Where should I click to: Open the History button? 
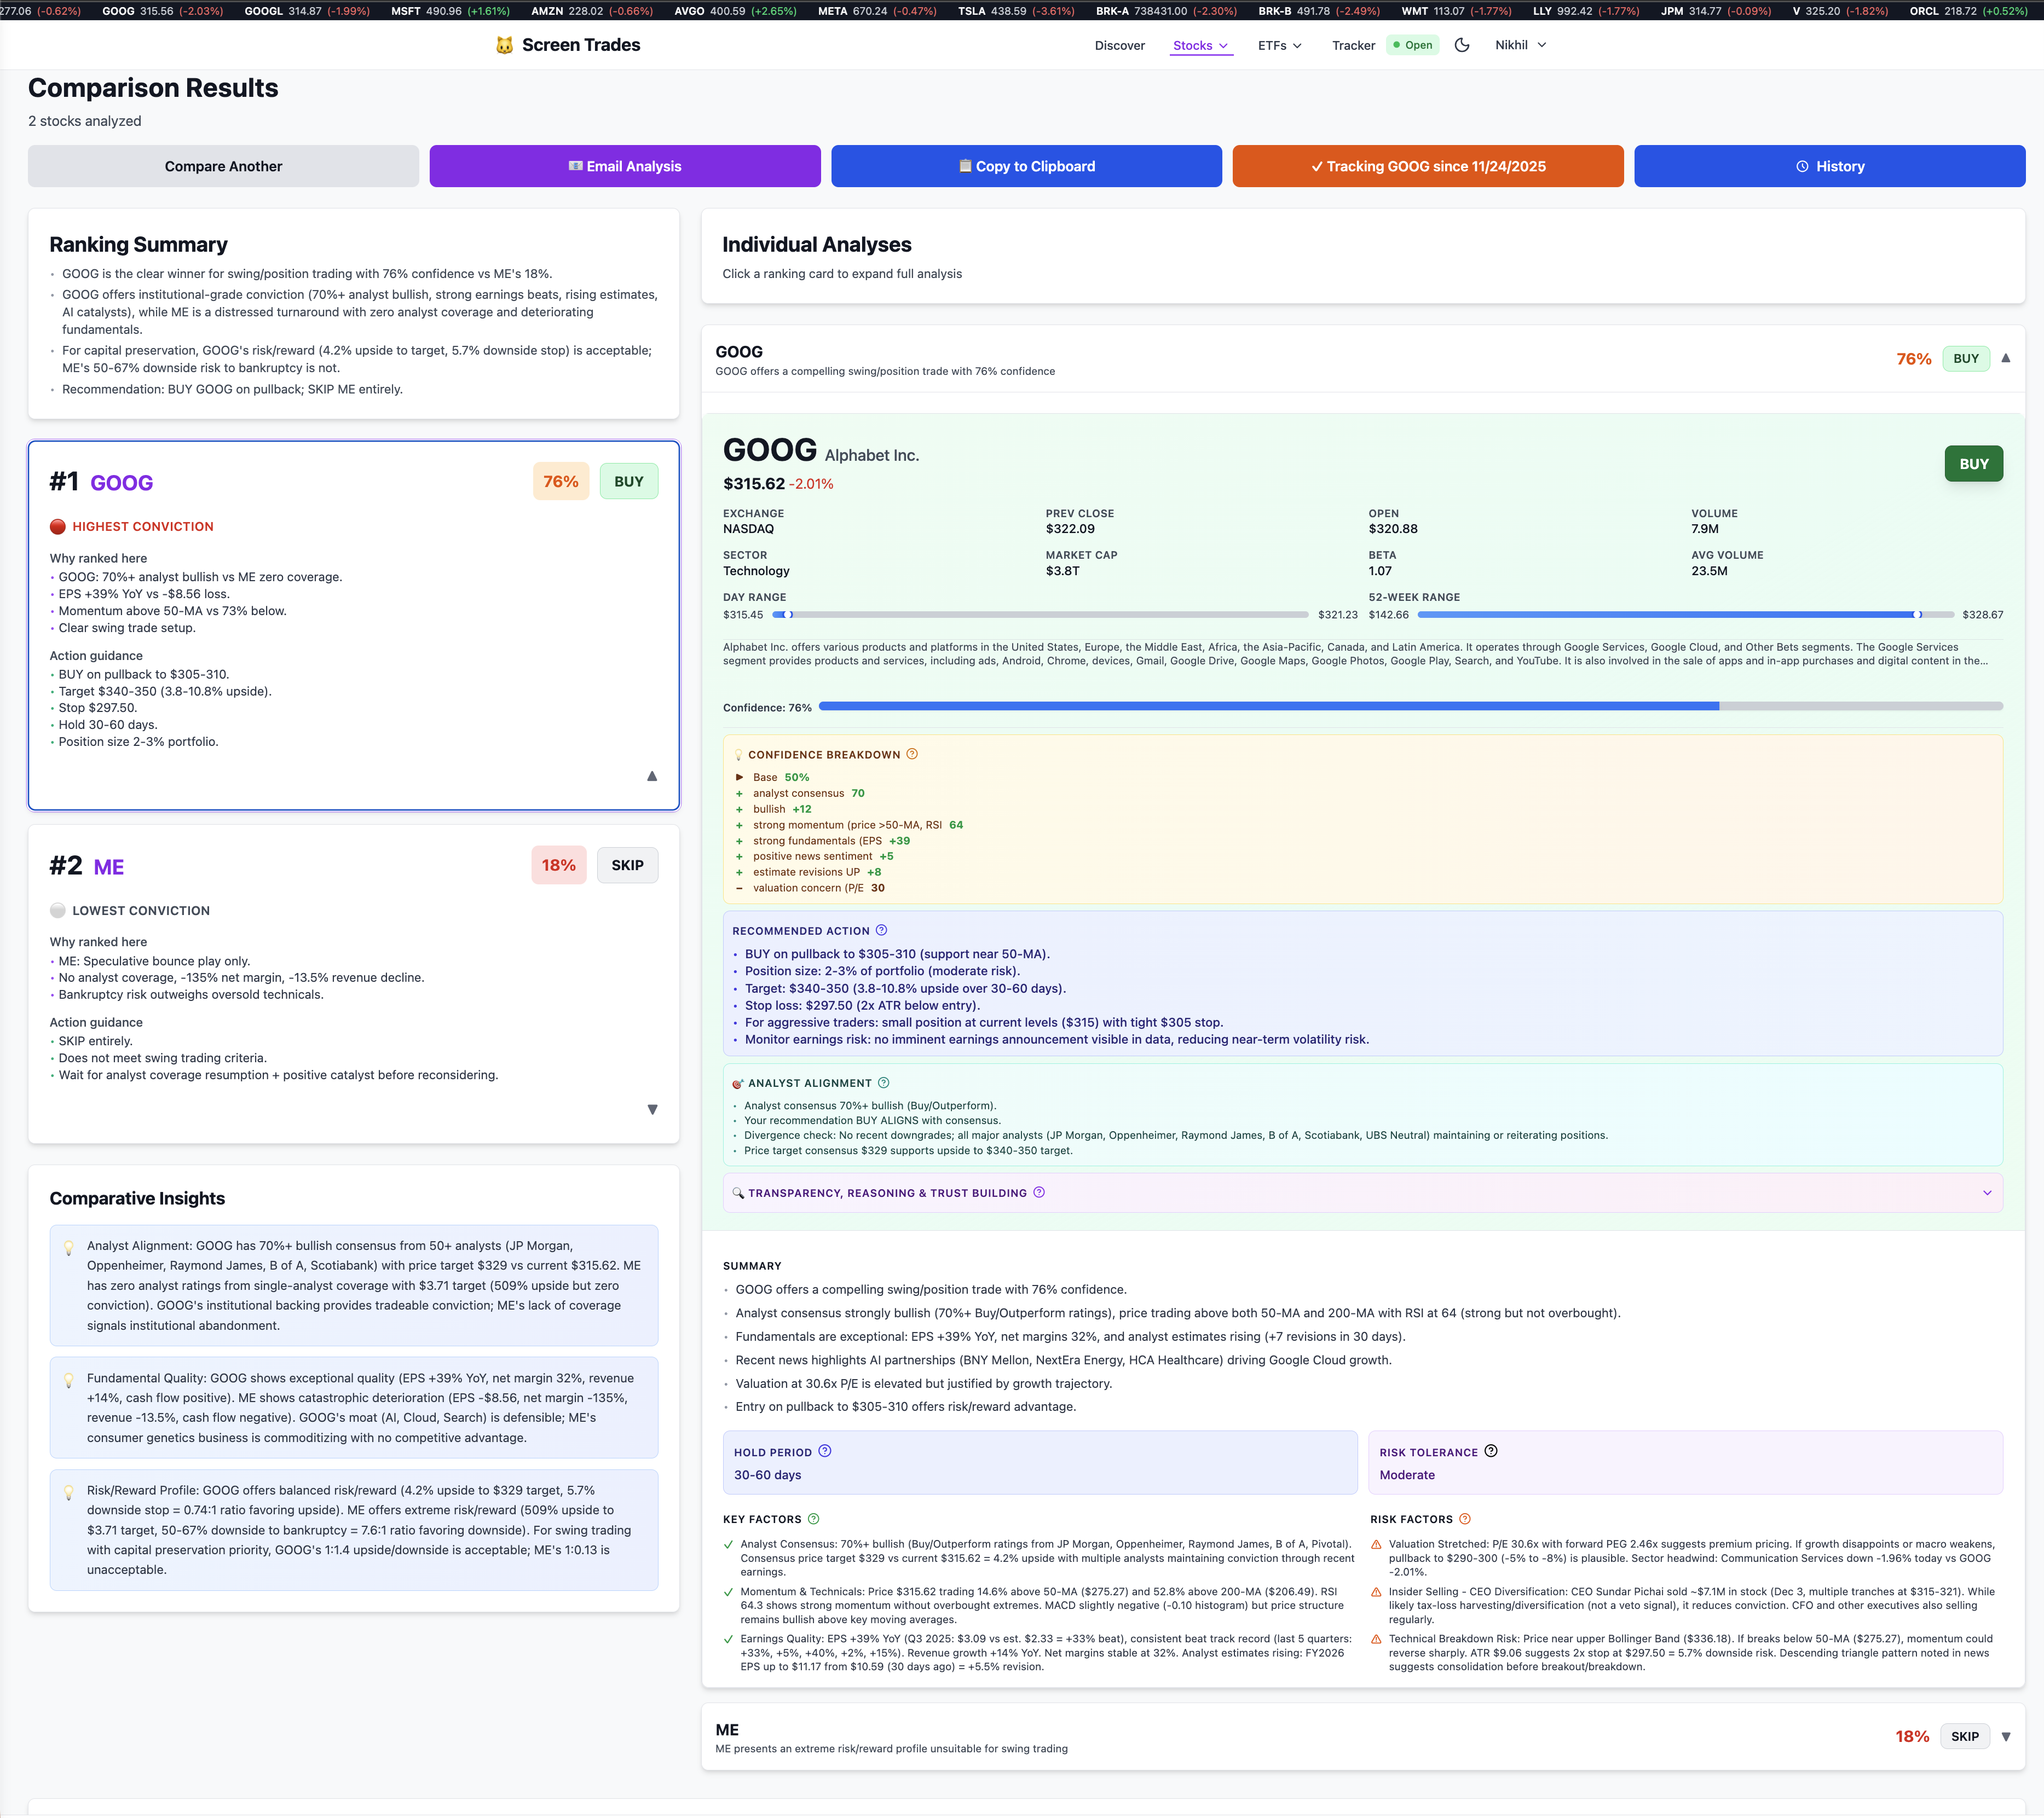coord(1830,166)
